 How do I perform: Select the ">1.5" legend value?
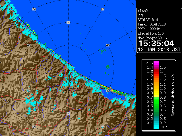pyautogui.click(x=149, y=63)
